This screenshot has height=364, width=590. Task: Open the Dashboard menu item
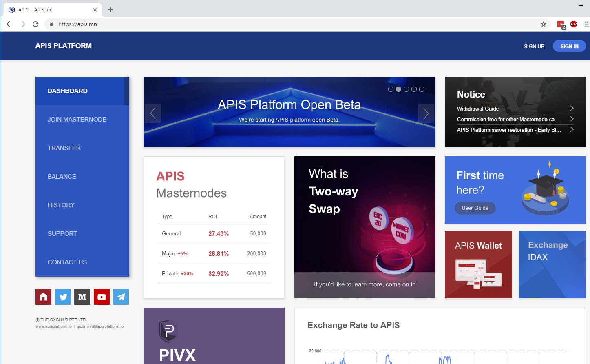click(82, 91)
